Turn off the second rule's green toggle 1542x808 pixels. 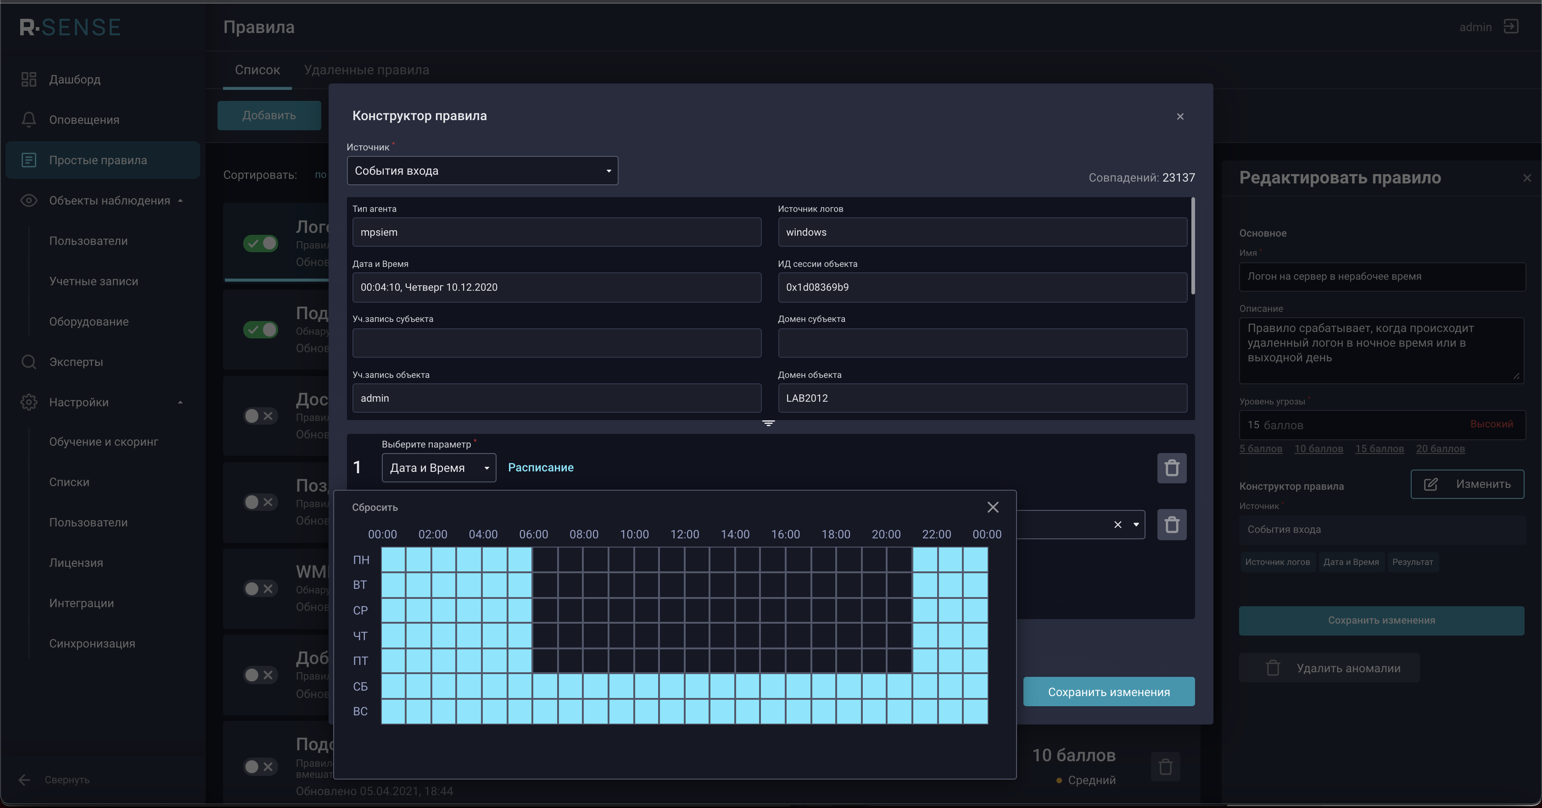(260, 330)
